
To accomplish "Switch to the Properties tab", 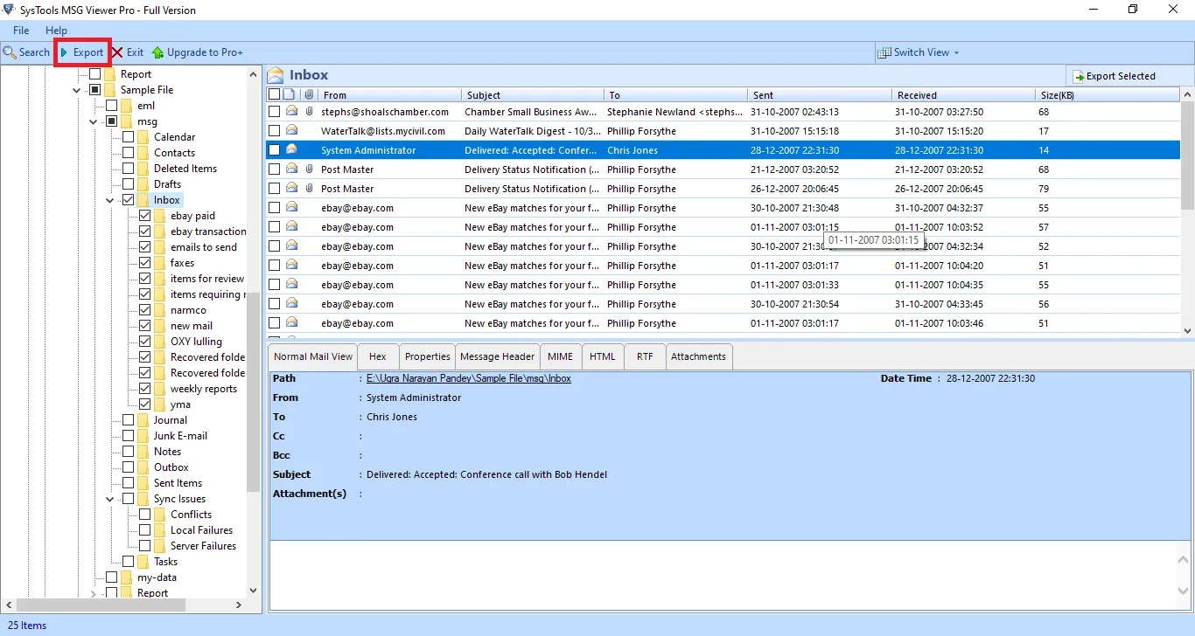I will 428,356.
